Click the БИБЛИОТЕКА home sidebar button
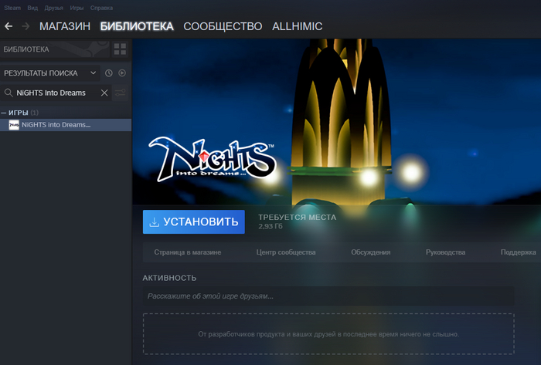The width and height of the screenshot is (541, 365). tap(55, 49)
